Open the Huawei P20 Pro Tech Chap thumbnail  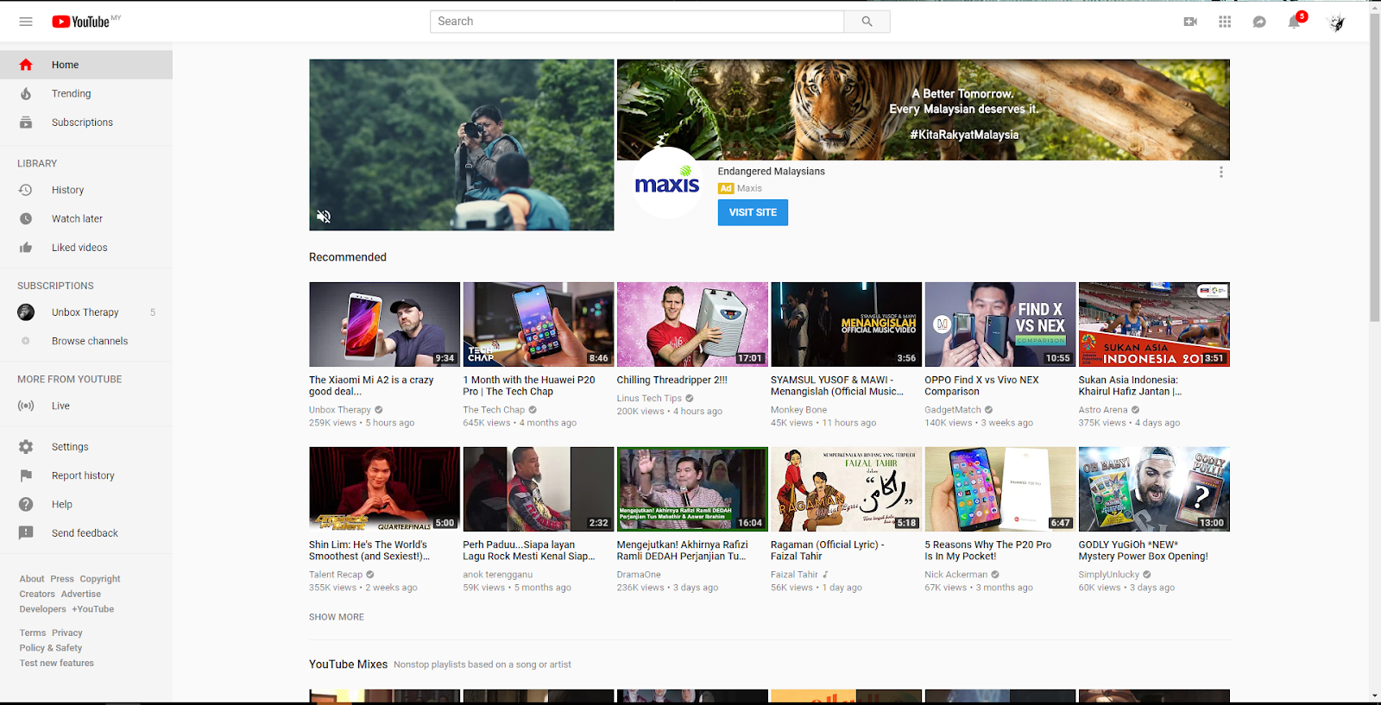click(539, 324)
